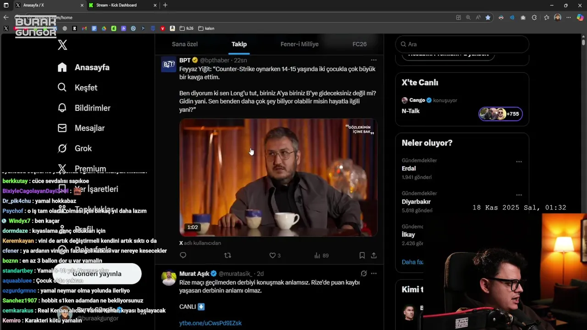Open the Premium sidebar item

(x=82, y=169)
